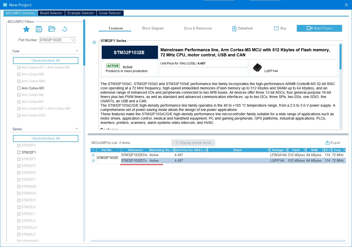Click the Display similar items button

193,143
